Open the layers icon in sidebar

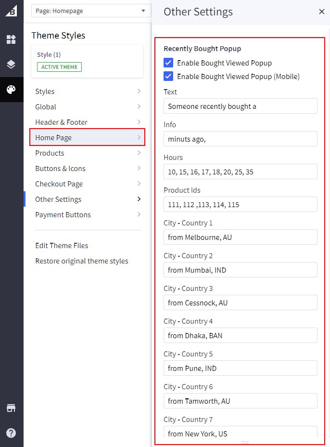click(11, 65)
